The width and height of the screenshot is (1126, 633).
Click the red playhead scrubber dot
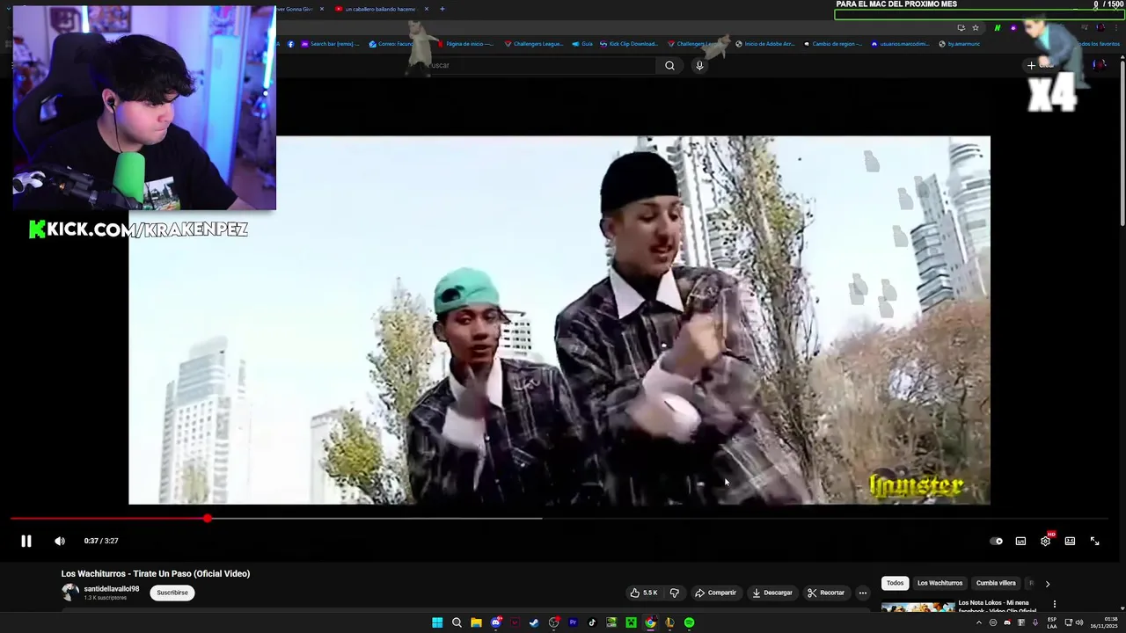[207, 519]
